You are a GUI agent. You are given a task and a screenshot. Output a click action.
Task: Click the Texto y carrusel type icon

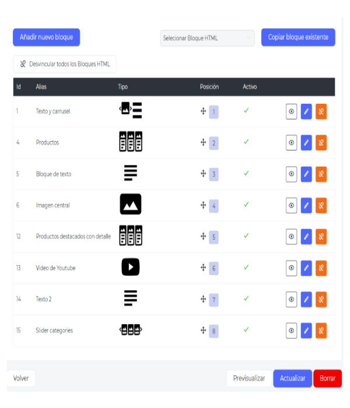pyautogui.click(x=131, y=110)
